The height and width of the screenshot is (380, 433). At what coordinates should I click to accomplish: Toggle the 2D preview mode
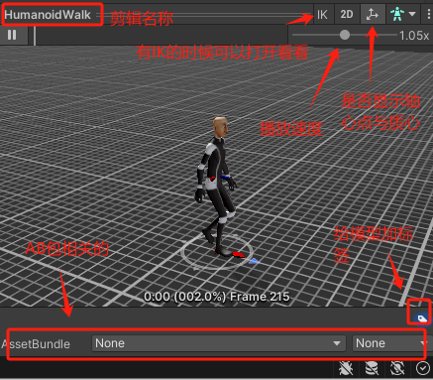tap(347, 15)
